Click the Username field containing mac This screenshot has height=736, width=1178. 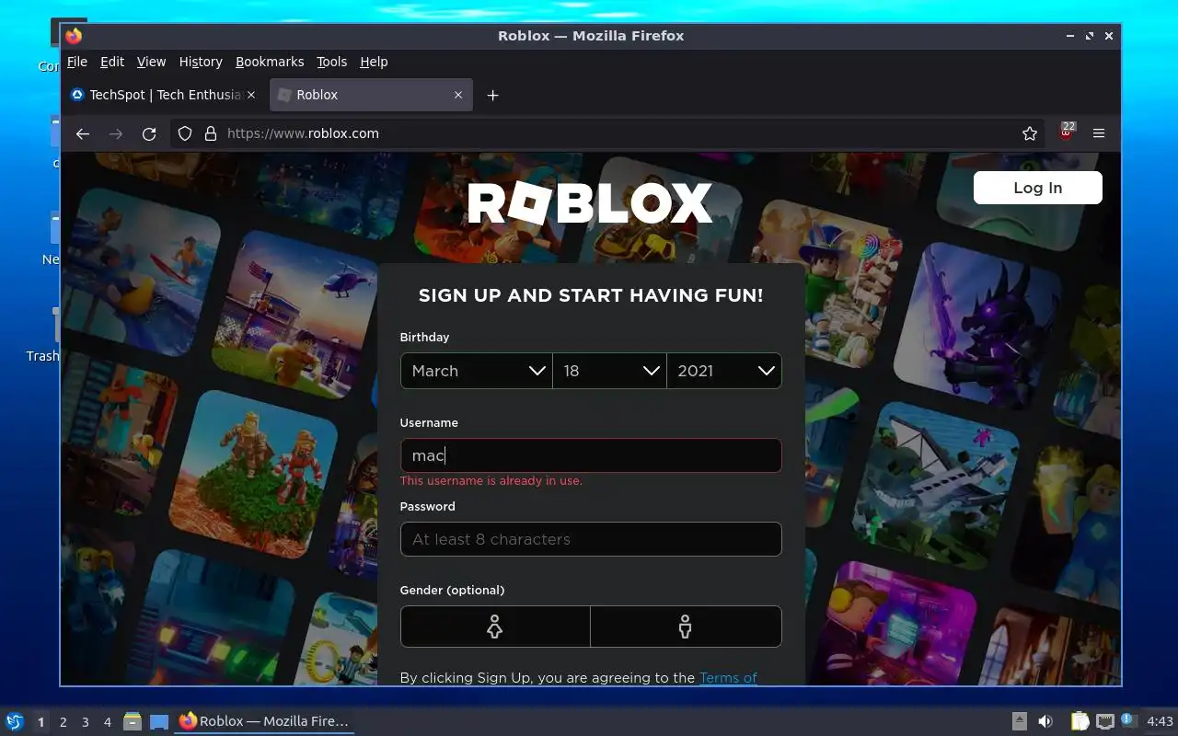click(x=591, y=455)
